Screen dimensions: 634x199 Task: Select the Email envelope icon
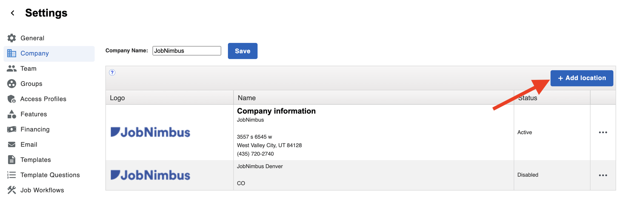11,144
